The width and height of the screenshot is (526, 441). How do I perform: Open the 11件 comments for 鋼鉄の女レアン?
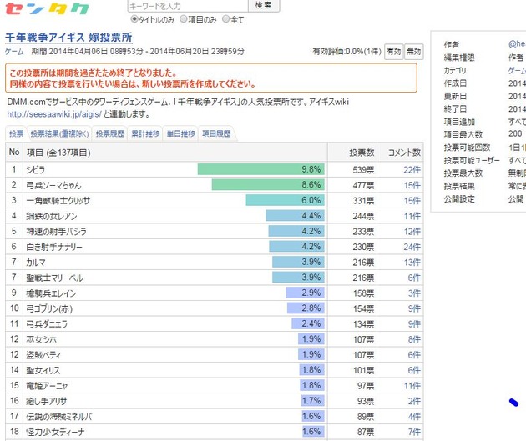click(x=412, y=216)
